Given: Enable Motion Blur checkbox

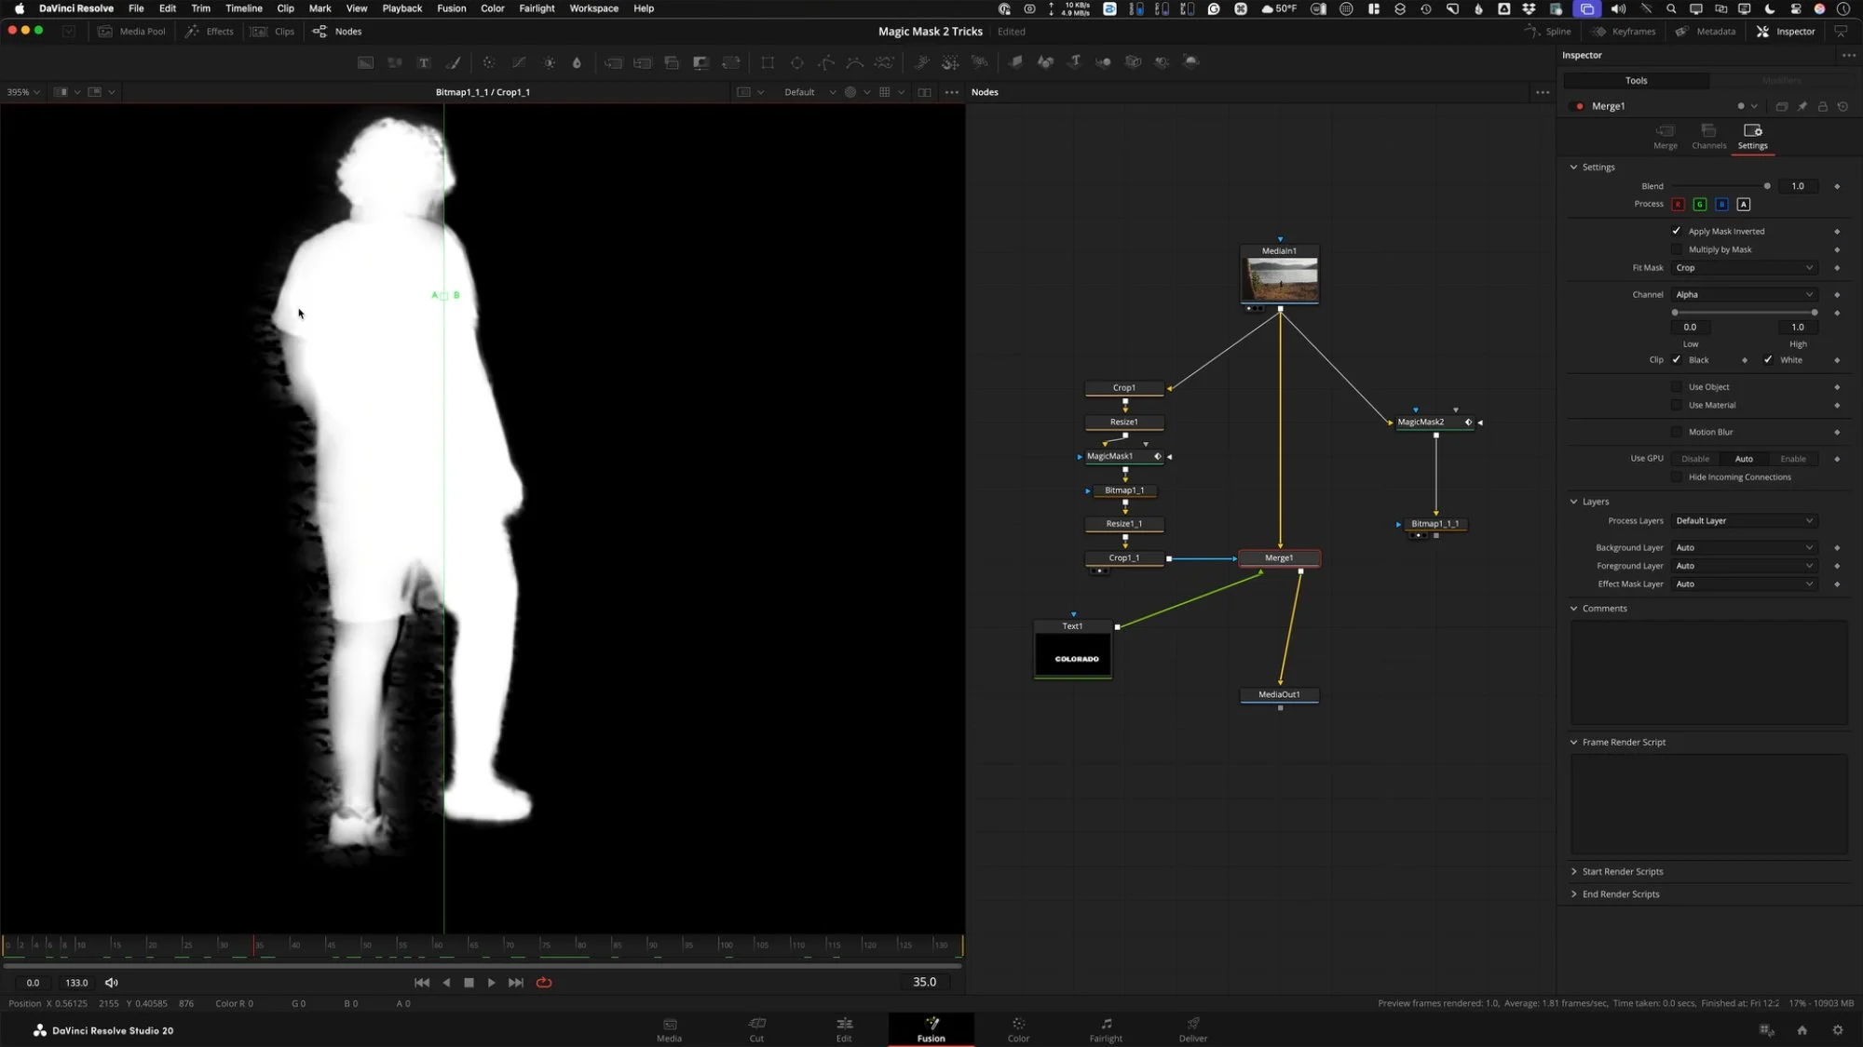Looking at the screenshot, I should click(1677, 432).
